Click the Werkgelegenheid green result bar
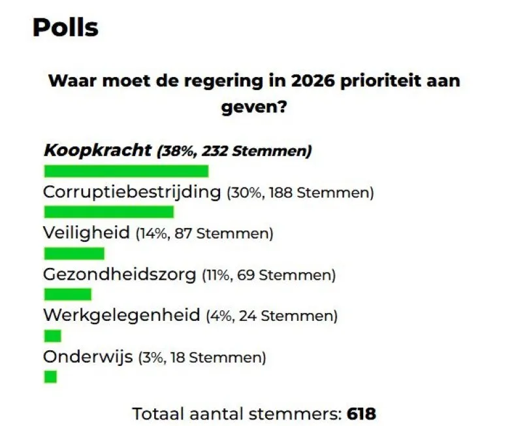529x426 pixels. pos(52,336)
